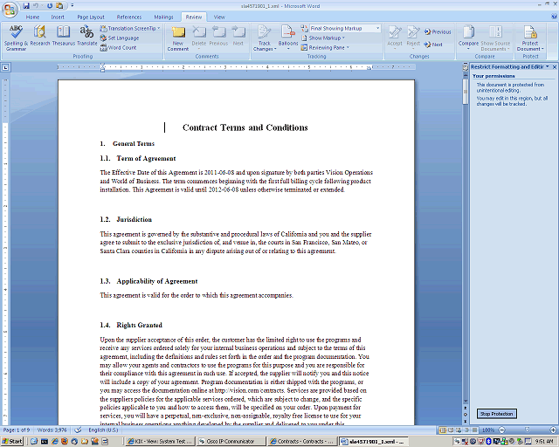This screenshot has width=559, height=447.
Task: Click Zoom Out minus button
Action: (x=501, y=430)
